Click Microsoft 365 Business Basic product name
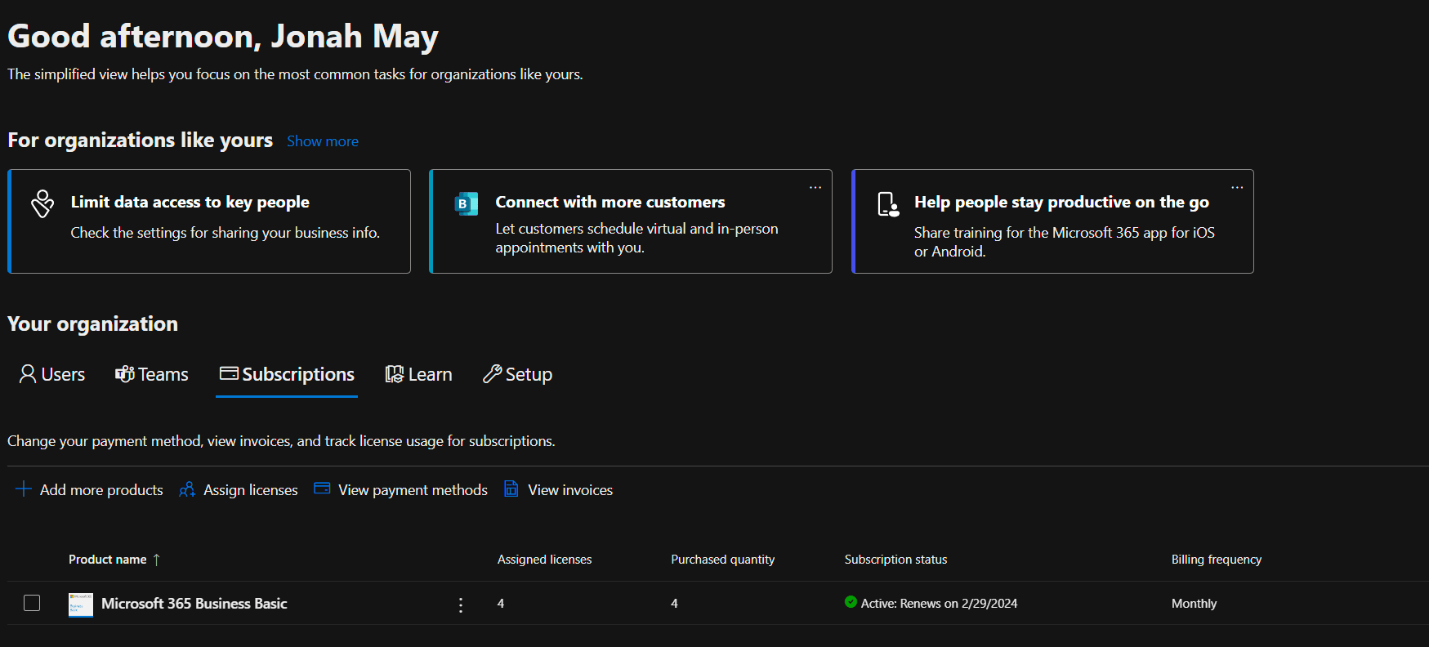Screen dimensions: 1429x647 coord(194,604)
